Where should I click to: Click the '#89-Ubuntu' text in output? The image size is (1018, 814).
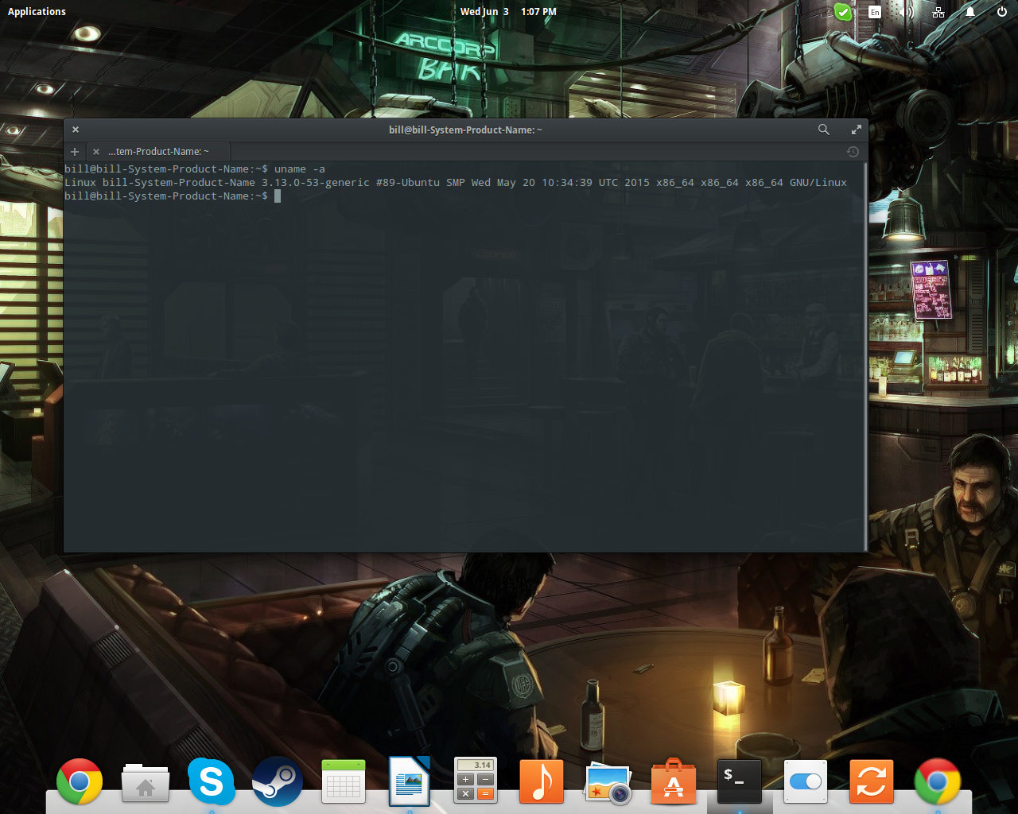click(x=408, y=183)
